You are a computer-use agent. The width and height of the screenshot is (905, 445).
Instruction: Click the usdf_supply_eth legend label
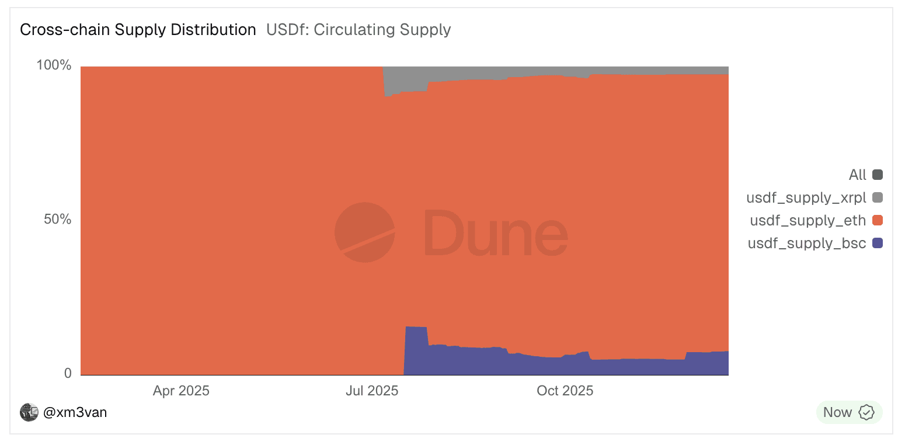pyautogui.click(x=807, y=221)
